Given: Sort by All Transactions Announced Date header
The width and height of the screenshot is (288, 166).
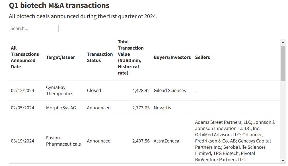Looking at the screenshot, I should (x=25, y=57).
